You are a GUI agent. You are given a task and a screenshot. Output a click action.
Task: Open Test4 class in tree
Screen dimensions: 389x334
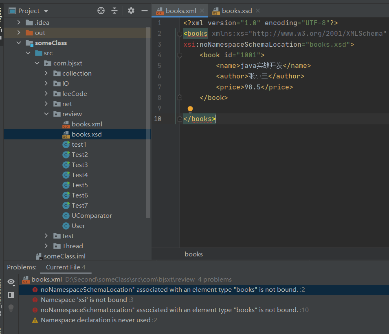click(x=75, y=175)
